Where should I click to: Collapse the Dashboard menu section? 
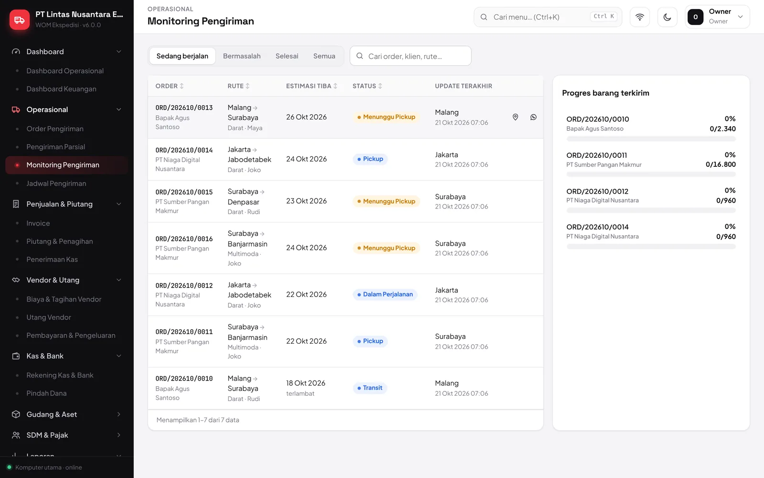coord(119,52)
